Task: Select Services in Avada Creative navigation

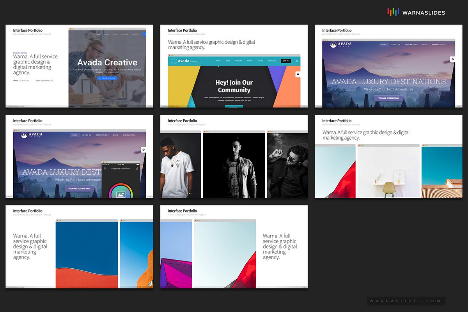Action: coord(135,34)
